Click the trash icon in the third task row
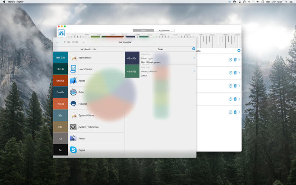 coord(235,86)
